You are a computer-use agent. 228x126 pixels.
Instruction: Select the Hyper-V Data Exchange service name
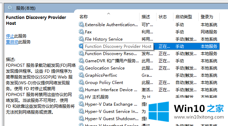coord(111,104)
